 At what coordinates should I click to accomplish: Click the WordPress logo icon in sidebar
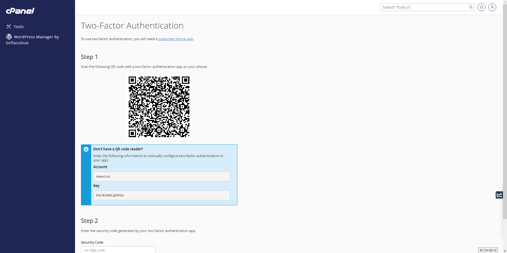pyautogui.click(x=9, y=37)
